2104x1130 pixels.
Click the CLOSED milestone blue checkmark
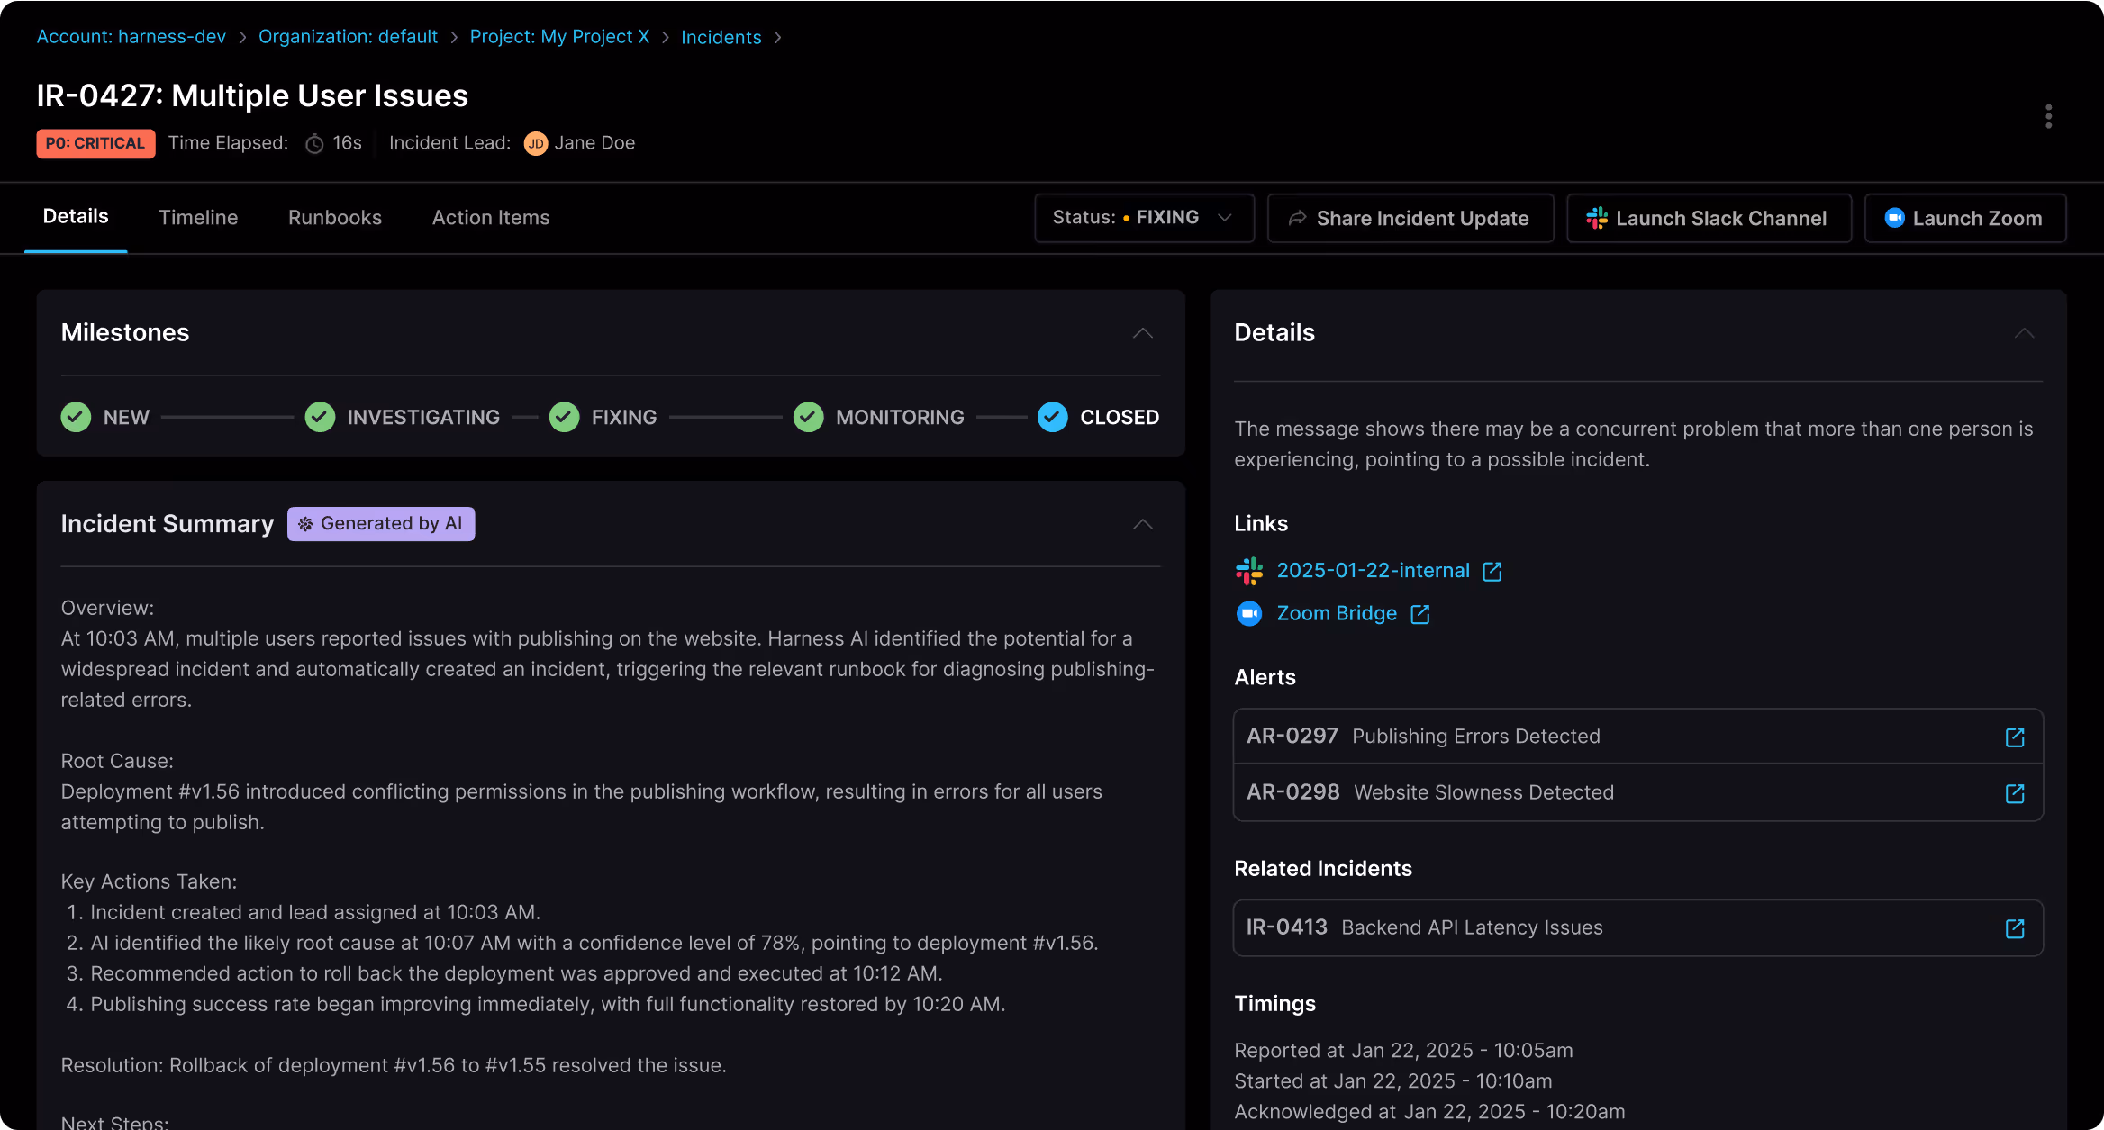(x=1052, y=417)
